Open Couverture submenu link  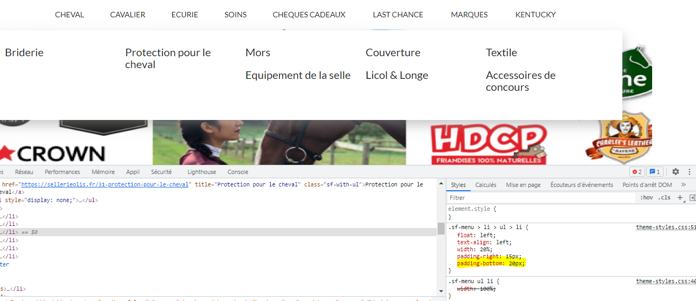tap(393, 52)
